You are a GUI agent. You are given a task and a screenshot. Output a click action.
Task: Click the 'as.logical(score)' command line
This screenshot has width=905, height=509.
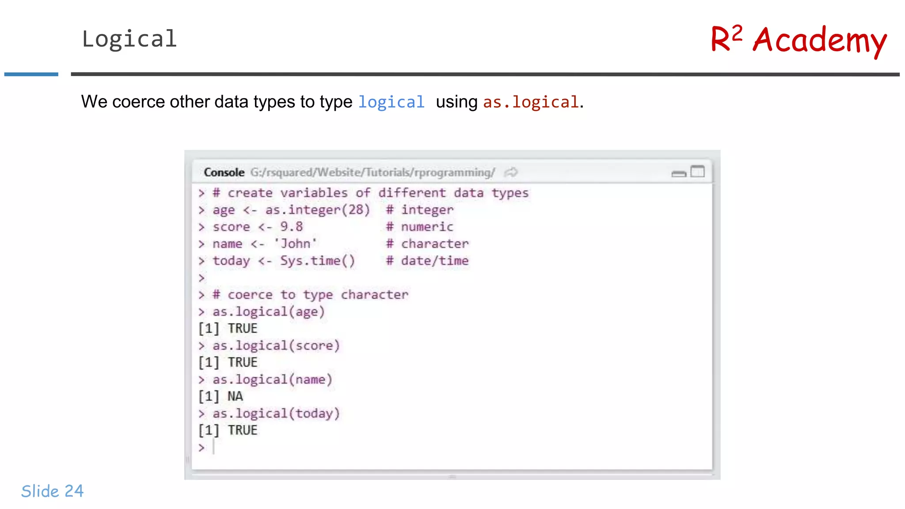[276, 346]
